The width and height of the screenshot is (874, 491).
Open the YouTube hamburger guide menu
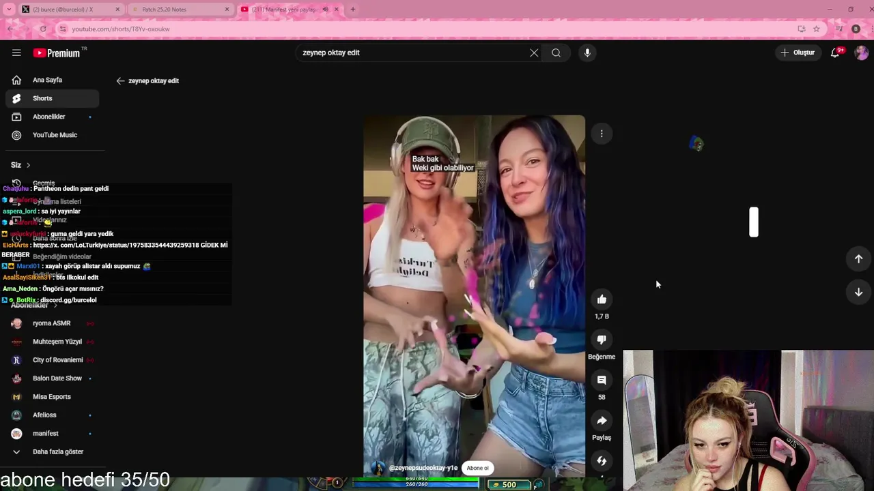16,53
